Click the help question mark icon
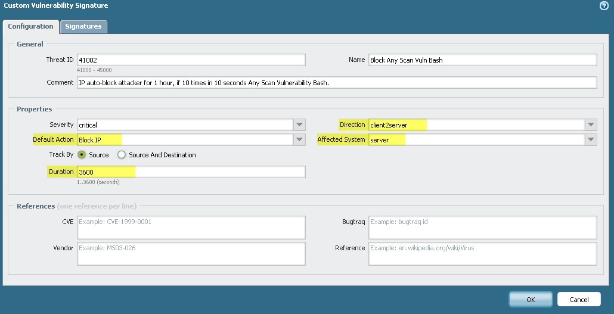This screenshot has width=614, height=314. [x=604, y=5]
